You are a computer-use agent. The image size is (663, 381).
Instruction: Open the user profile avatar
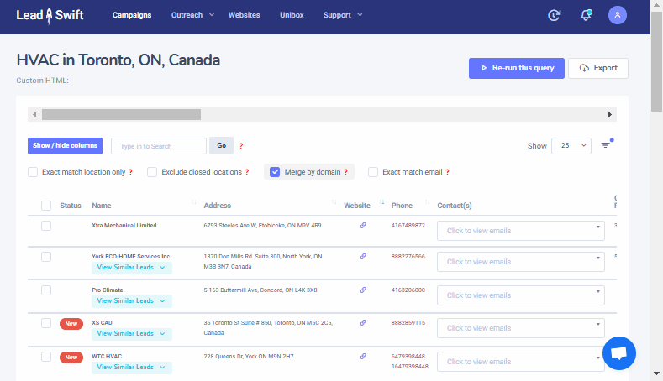[618, 15]
